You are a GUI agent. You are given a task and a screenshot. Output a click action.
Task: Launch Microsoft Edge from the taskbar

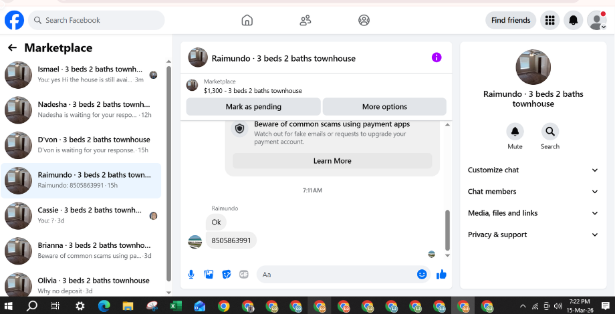(104, 306)
